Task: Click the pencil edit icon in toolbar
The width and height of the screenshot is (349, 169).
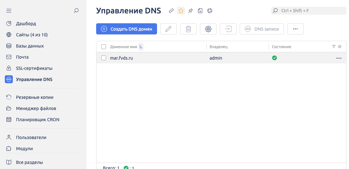Action: [x=168, y=29]
